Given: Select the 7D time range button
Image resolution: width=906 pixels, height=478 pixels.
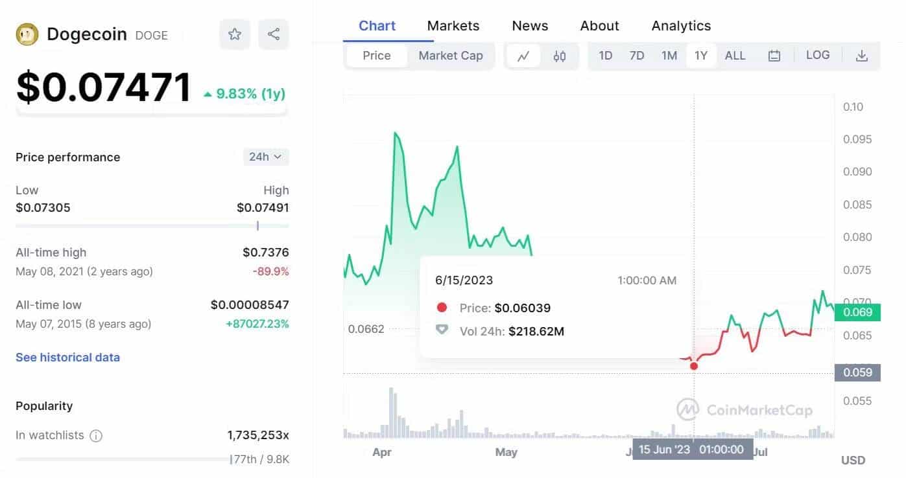Looking at the screenshot, I should pos(637,56).
